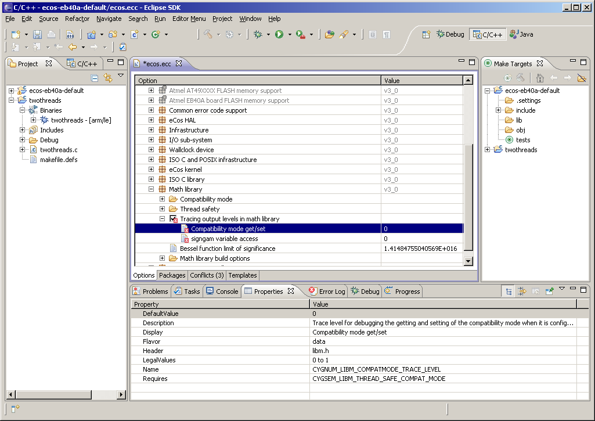595x421 pixels.
Task: Switch to the Conflicts (3) tab
Action: (x=207, y=275)
